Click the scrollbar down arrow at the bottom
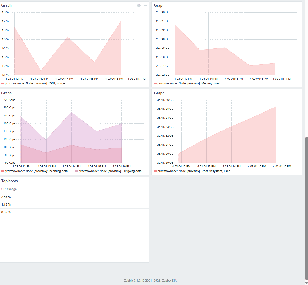 (x=307, y=283)
